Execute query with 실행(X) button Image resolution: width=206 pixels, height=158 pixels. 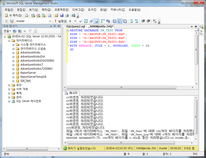(61, 21)
